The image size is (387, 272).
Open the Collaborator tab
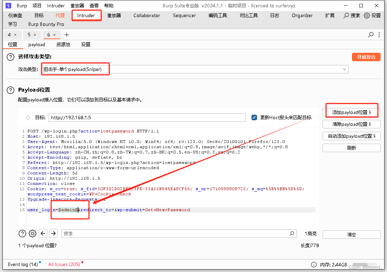click(147, 15)
